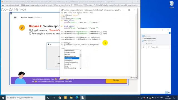Open the Windows Start menu
This screenshot has width=178, height=100.
tap(3, 97)
